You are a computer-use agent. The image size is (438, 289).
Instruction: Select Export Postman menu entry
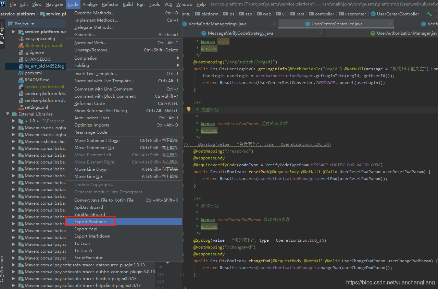(124, 222)
